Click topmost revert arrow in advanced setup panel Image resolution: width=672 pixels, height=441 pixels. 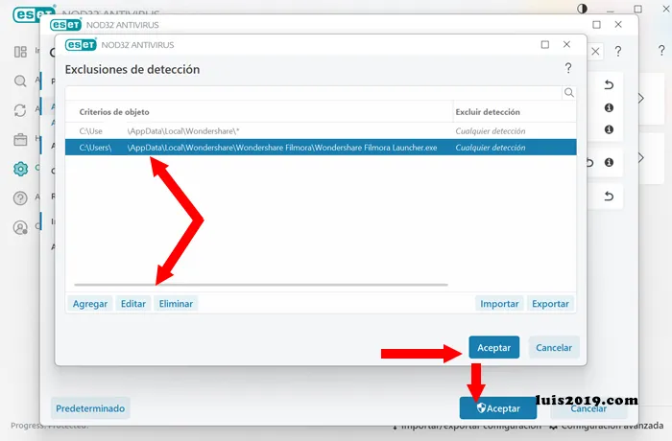(609, 84)
